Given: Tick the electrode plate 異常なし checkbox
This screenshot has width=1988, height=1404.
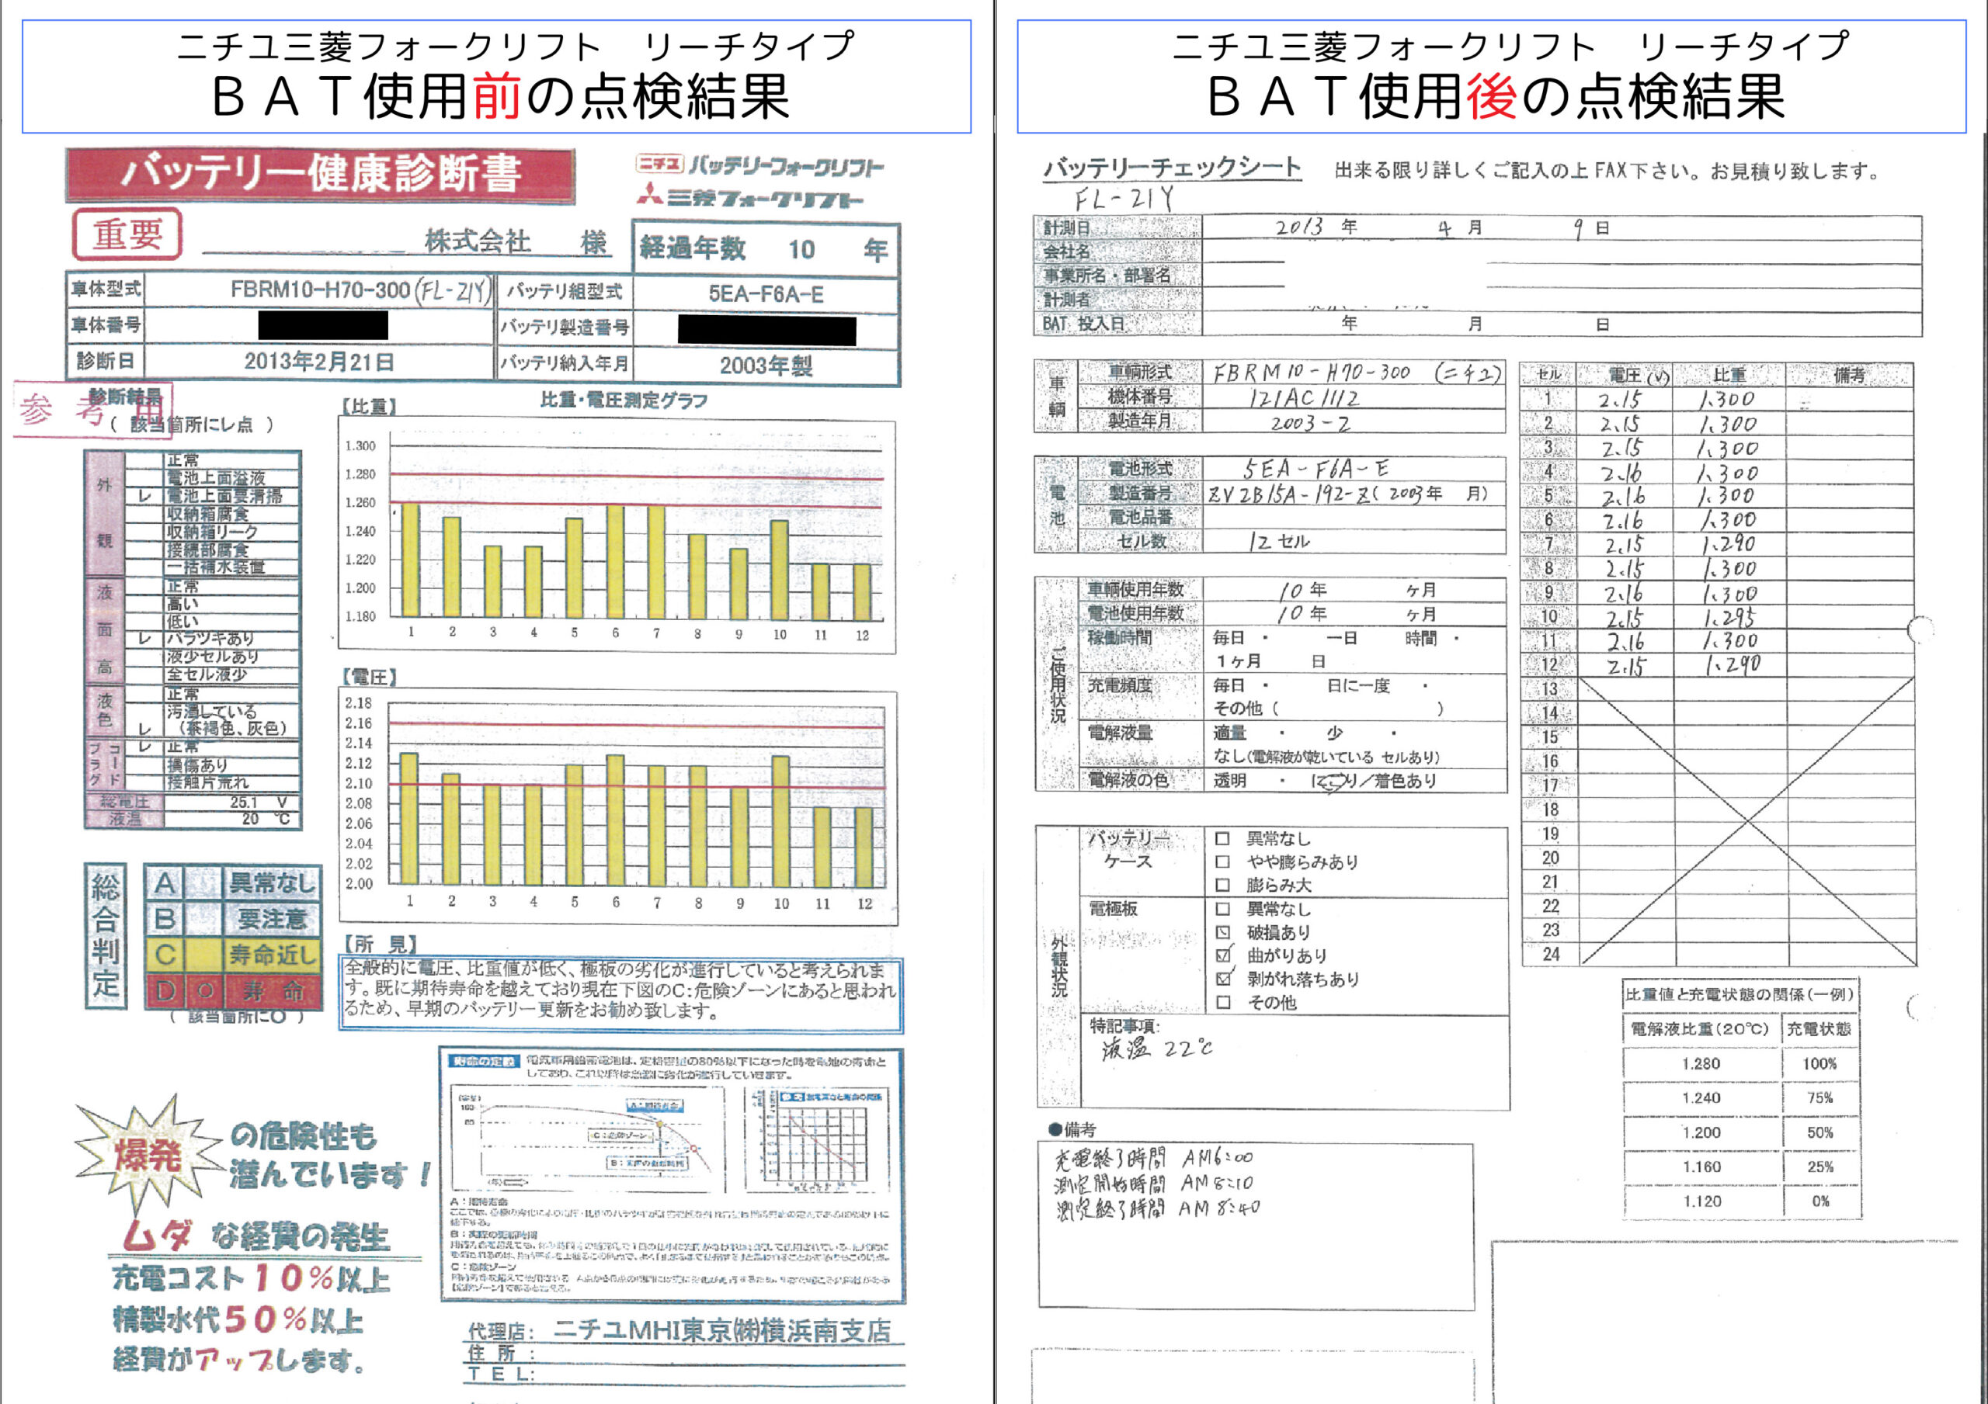Looking at the screenshot, I should coord(1222,909).
